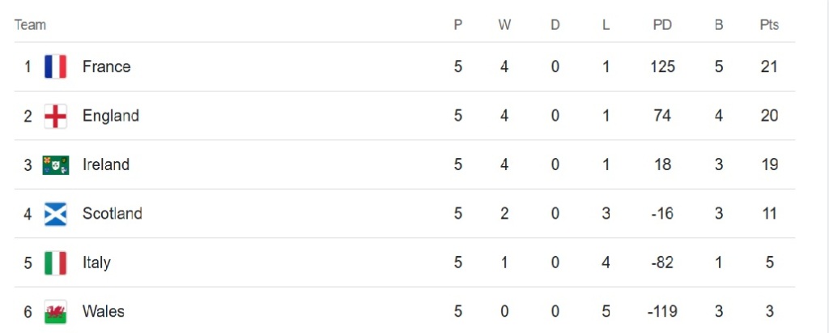Click the Ireland flag icon

pyautogui.click(x=55, y=165)
